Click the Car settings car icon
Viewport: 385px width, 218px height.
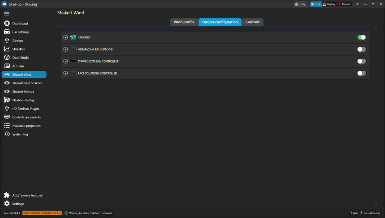[7, 32]
